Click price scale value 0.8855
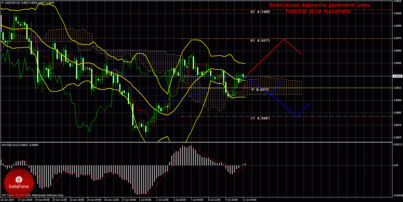 [x=397, y=138]
